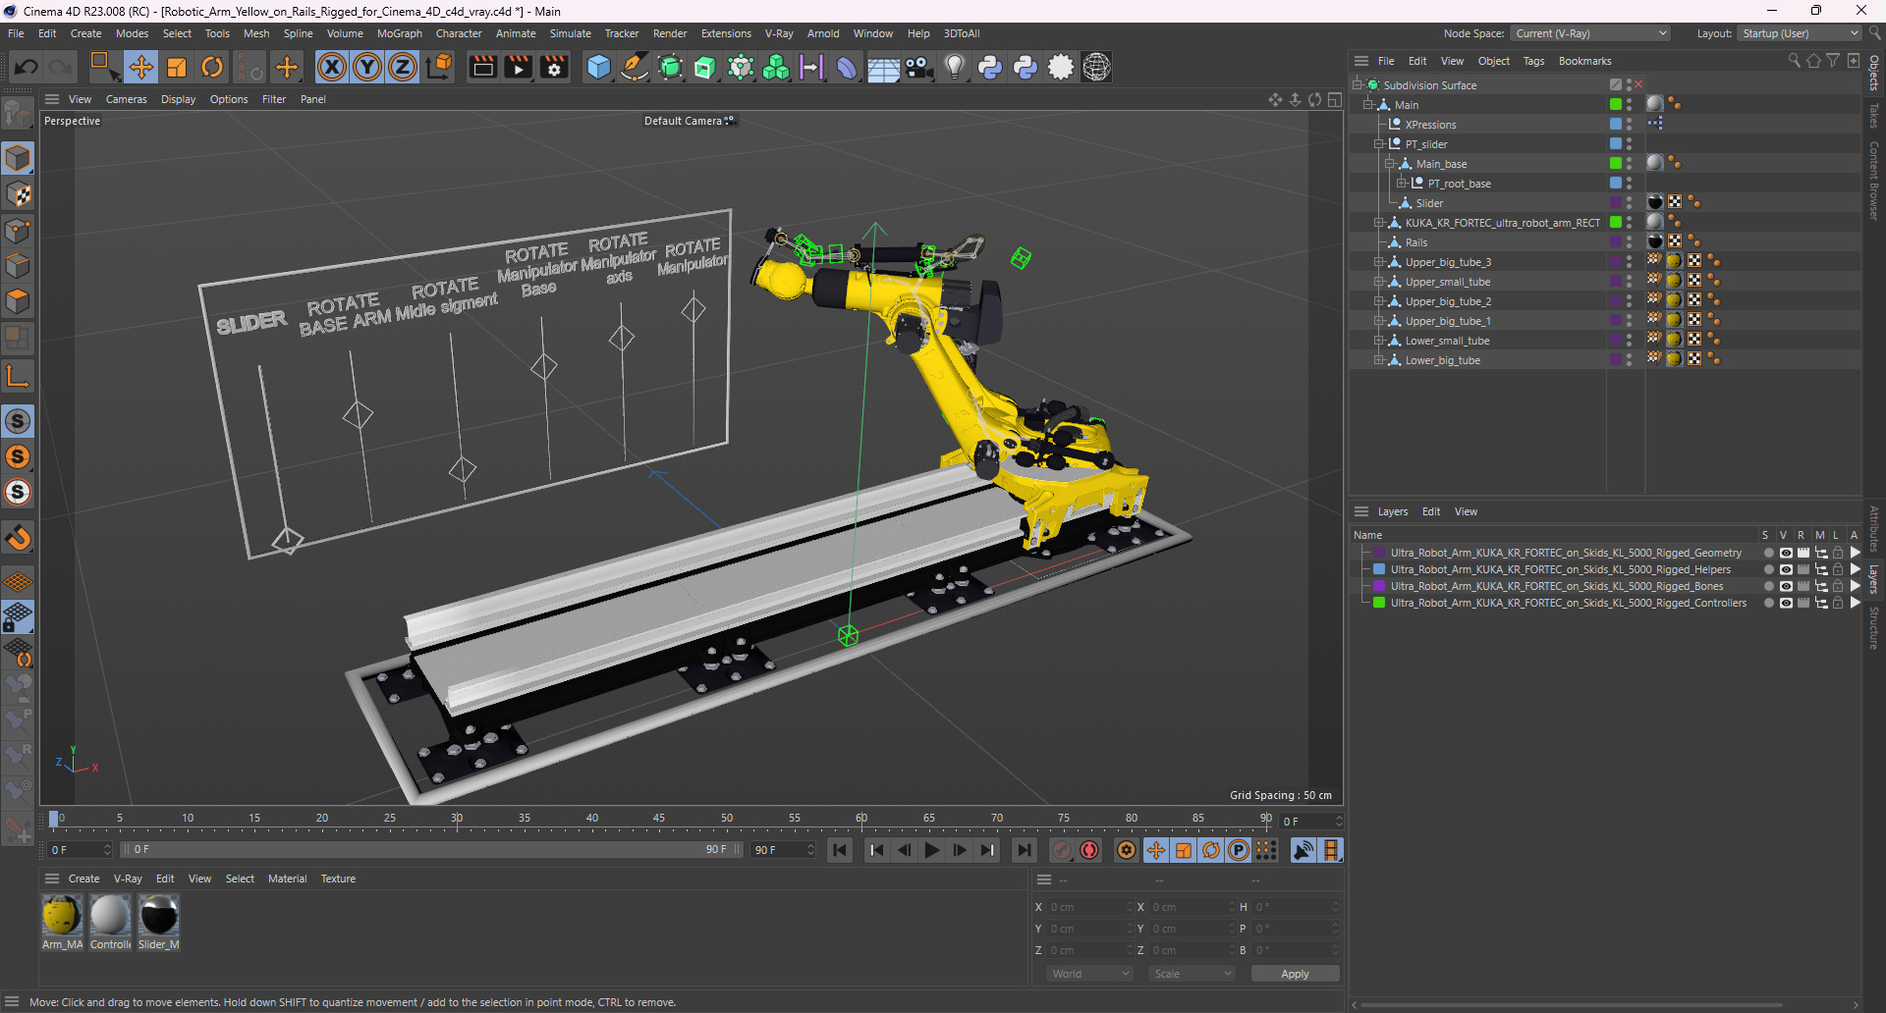Open the V-Ray menu in menu bar
The width and height of the screenshot is (1886, 1013).
[x=779, y=33]
